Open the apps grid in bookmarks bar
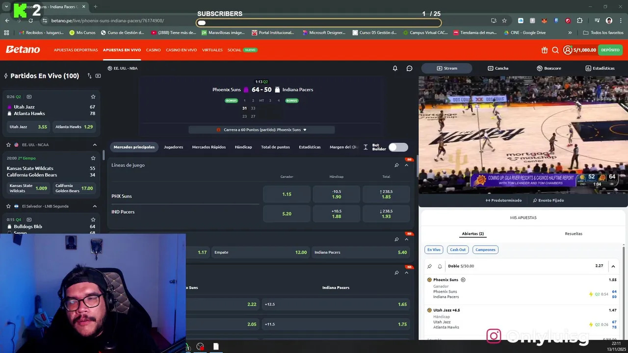This screenshot has height=353, width=628. click(x=6, y=33)
